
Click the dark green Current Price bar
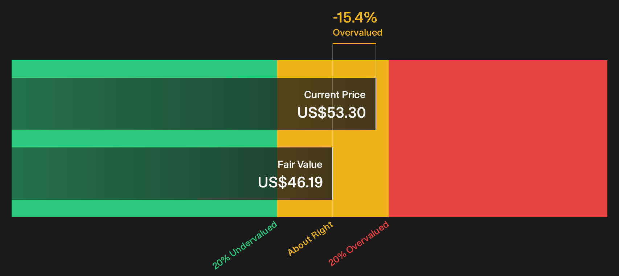coord(194,104)
